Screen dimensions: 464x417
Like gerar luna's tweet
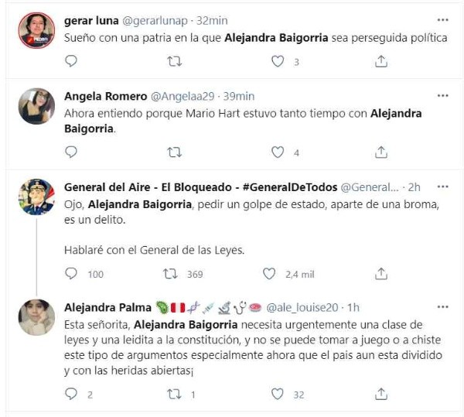click(x=277, y=61)
